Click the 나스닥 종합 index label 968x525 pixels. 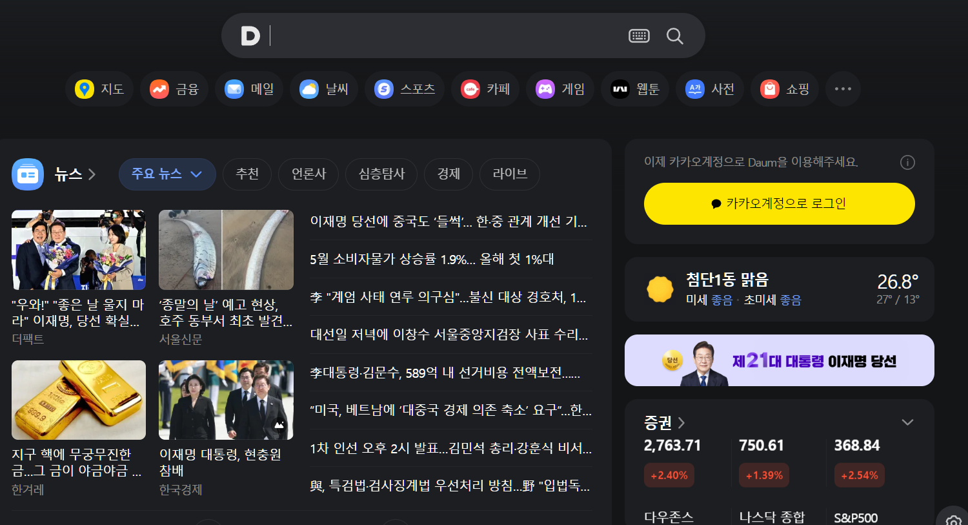point(772,517)
